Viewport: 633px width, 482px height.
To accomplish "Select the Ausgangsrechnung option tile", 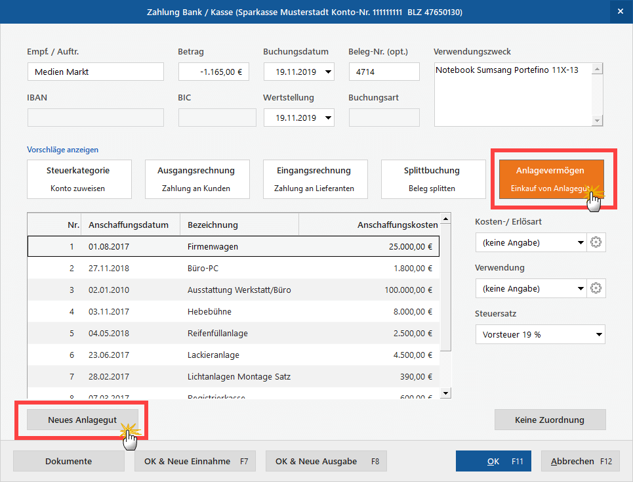I will pyautogui.click(x=196, y=179).
